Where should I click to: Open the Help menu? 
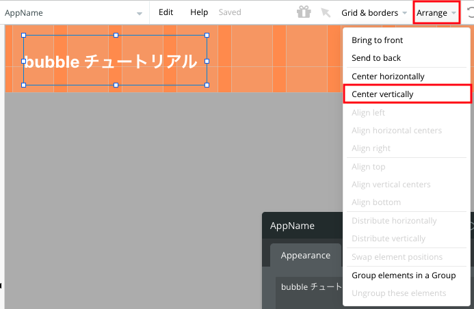[x=199, y=12]
